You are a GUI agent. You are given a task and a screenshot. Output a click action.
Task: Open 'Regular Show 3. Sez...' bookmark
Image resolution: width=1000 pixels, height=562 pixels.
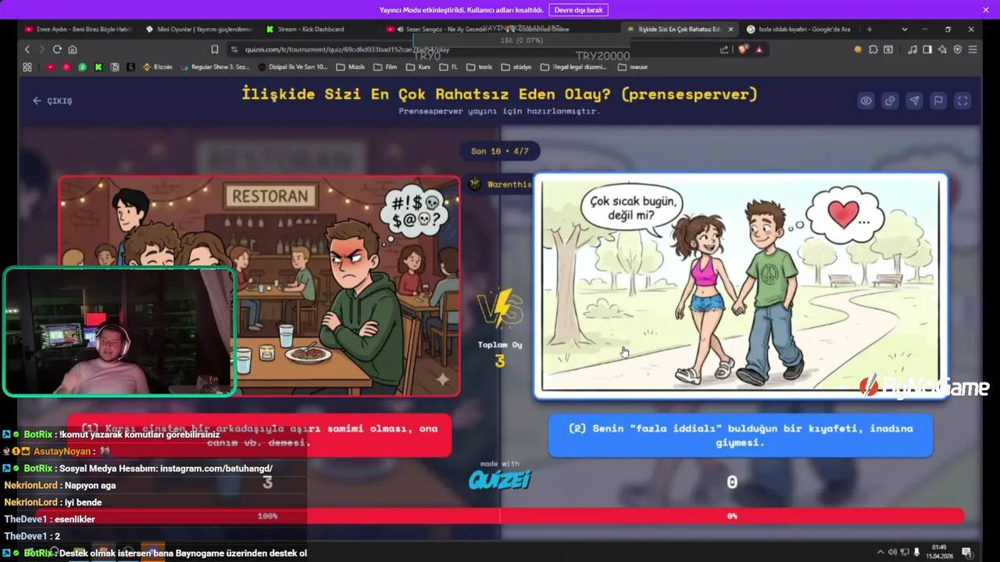[x=215, y=67]
